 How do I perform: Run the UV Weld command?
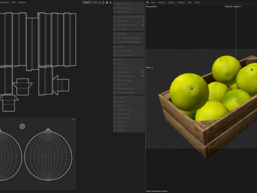point(128,29)
